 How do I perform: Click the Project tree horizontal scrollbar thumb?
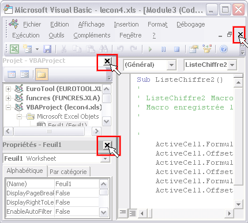(49, 131)
